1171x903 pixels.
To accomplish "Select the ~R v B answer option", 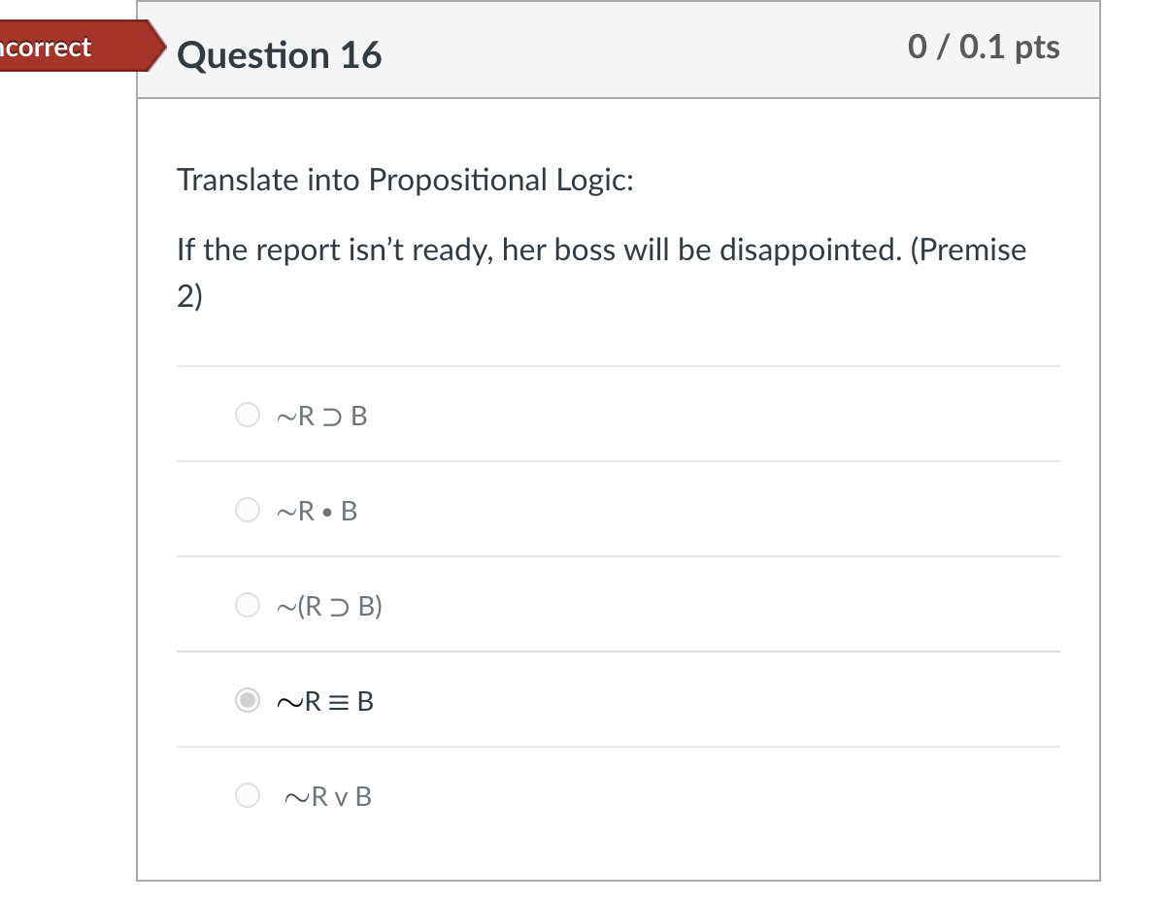I will (x=248, y=795).
